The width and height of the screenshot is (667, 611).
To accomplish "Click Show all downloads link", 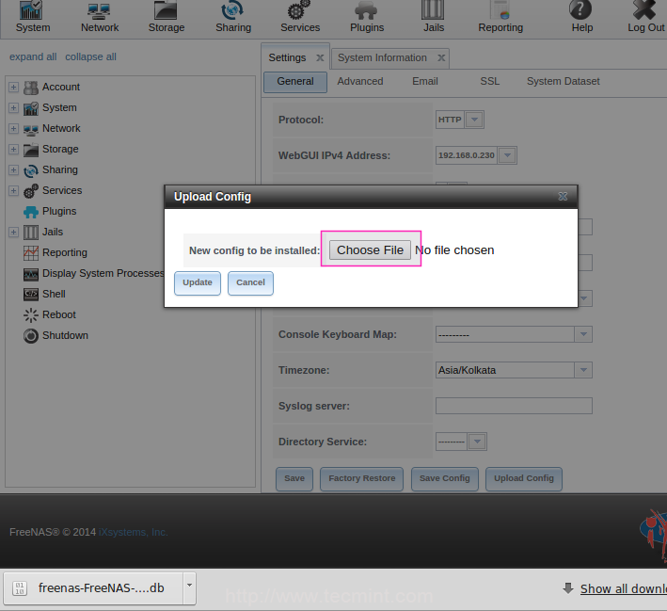I will pos(624,588).
